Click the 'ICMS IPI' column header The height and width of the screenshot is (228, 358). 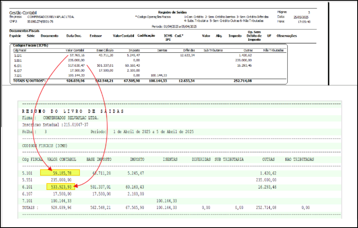point(168,38)
